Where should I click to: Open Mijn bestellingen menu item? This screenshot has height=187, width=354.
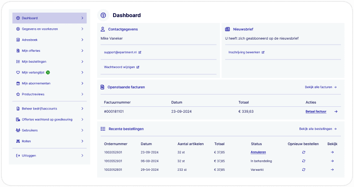point(50,61)
